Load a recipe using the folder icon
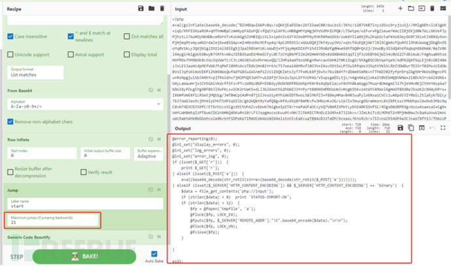 click(x=151, y=8)
